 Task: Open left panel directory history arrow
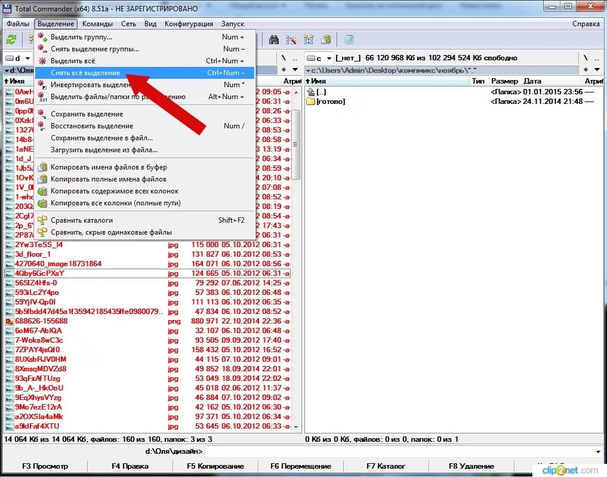tap(295, 70)
